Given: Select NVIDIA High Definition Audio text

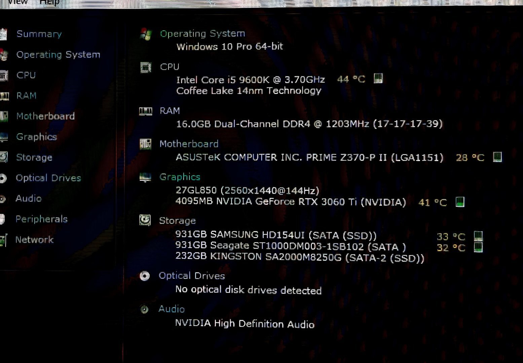Looking at the screenshot, I should (245, 324).
